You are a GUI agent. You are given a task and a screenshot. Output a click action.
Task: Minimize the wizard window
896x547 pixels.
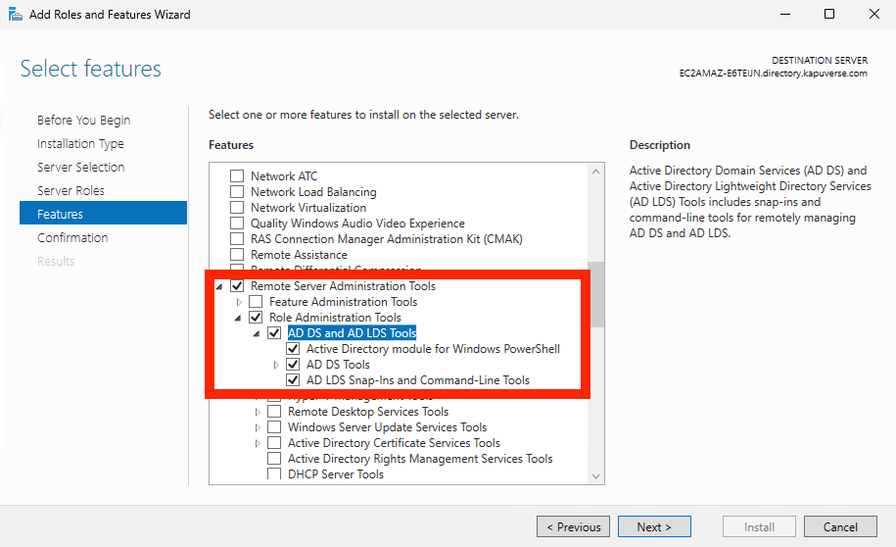tap(785, 15)
